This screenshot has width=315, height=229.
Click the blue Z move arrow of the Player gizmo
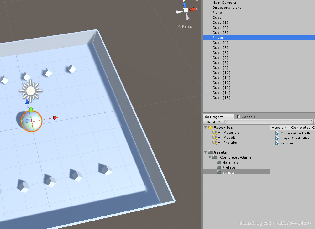pyautogui.click(x=27, y=102)
